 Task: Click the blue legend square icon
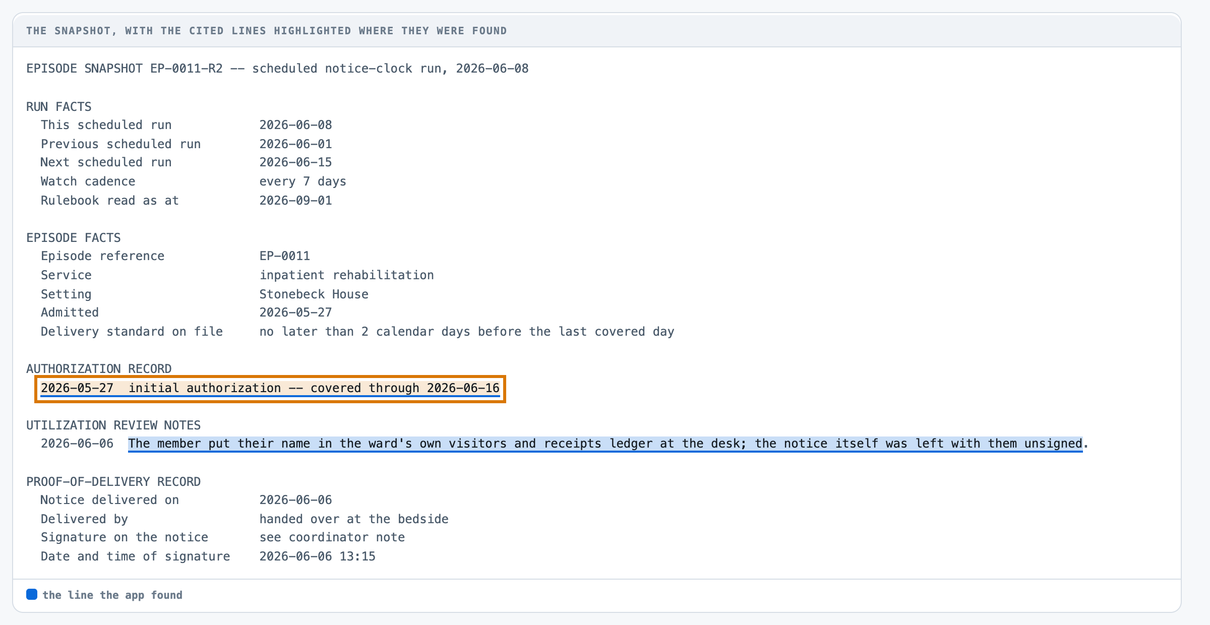tap(32, 594)
